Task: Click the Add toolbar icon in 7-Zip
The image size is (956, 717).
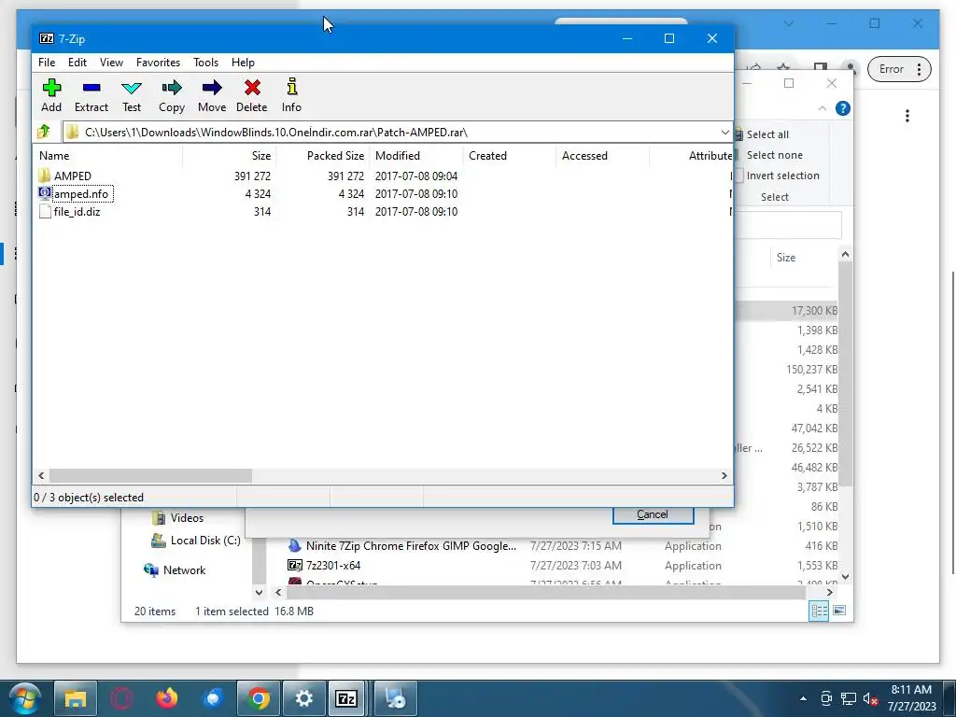Action: click(51, 95)
